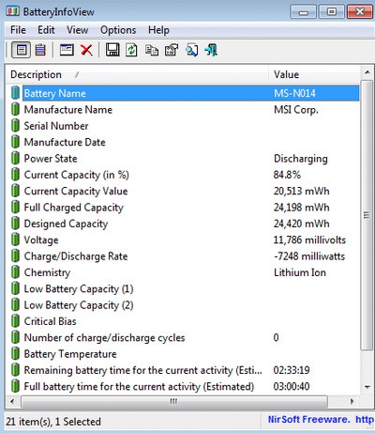Open the Edit menu

(46, 30)
